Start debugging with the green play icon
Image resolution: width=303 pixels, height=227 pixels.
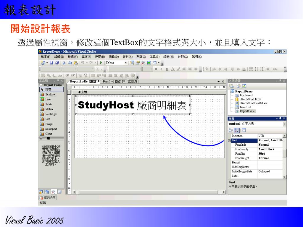click(x=101, y=63)
